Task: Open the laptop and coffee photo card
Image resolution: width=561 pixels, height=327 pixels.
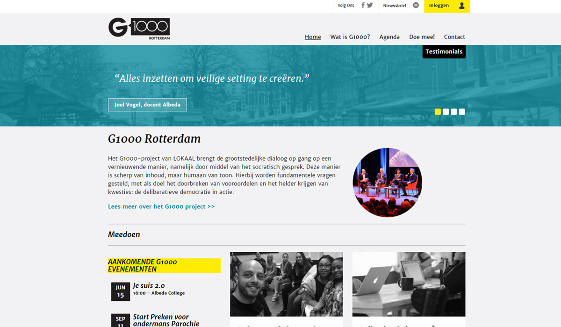Action: tap(409, 284)
